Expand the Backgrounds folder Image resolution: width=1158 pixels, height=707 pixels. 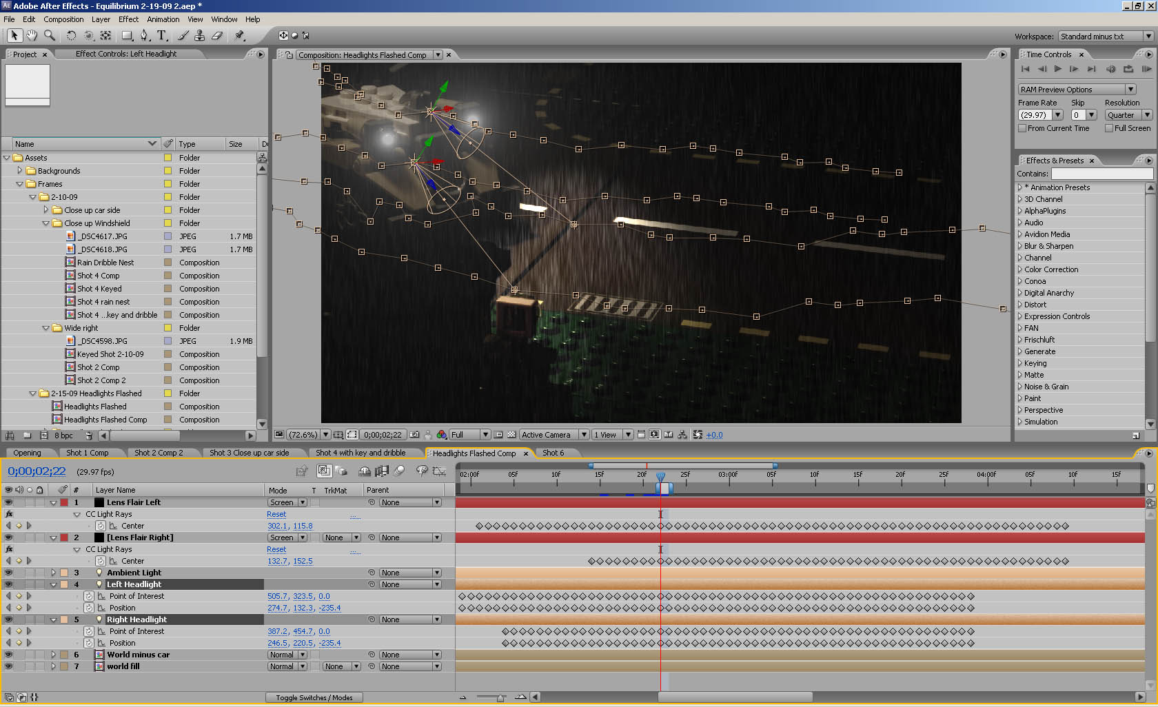(19, 171)
